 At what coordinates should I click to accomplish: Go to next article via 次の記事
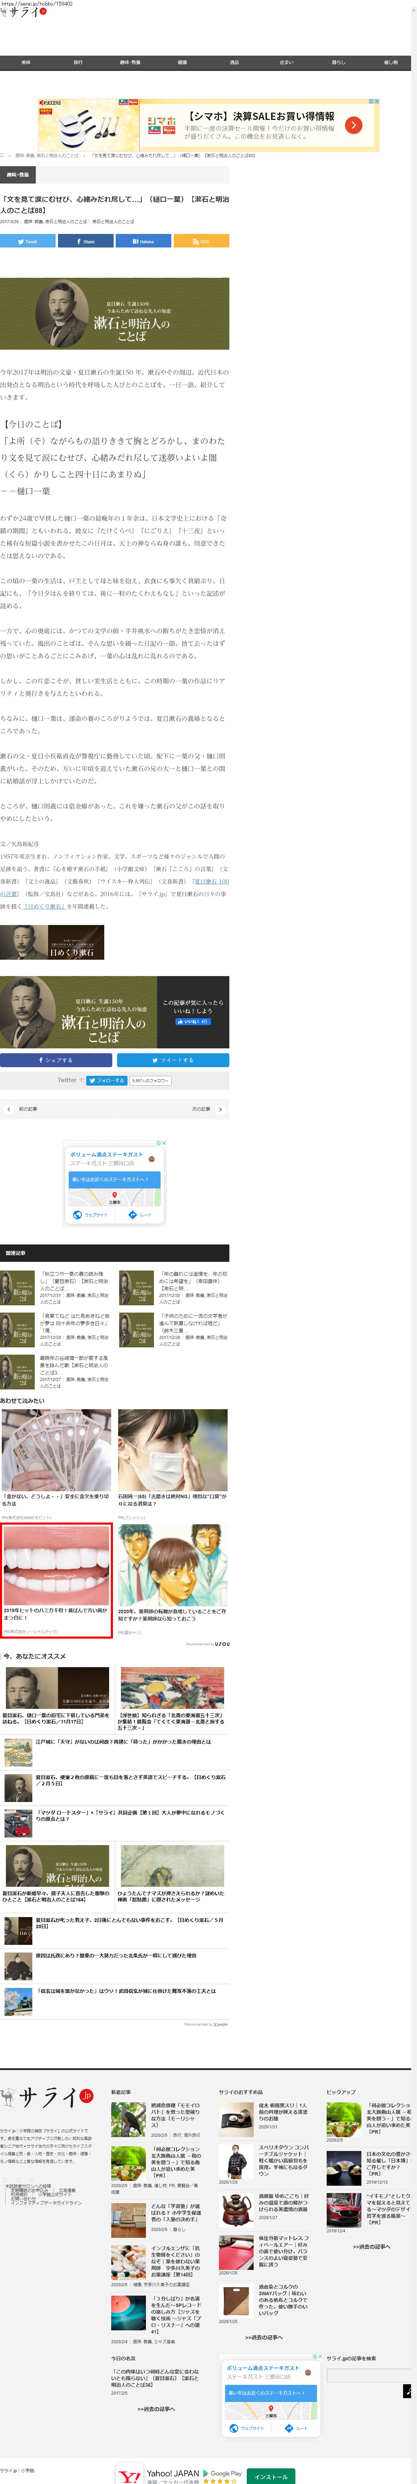pos(204,1109)
